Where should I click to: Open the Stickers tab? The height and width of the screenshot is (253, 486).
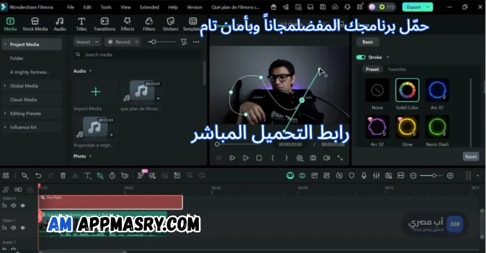pos(170,24)
